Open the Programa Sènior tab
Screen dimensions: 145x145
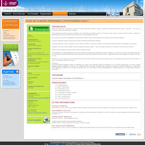[x=46, y=14]
